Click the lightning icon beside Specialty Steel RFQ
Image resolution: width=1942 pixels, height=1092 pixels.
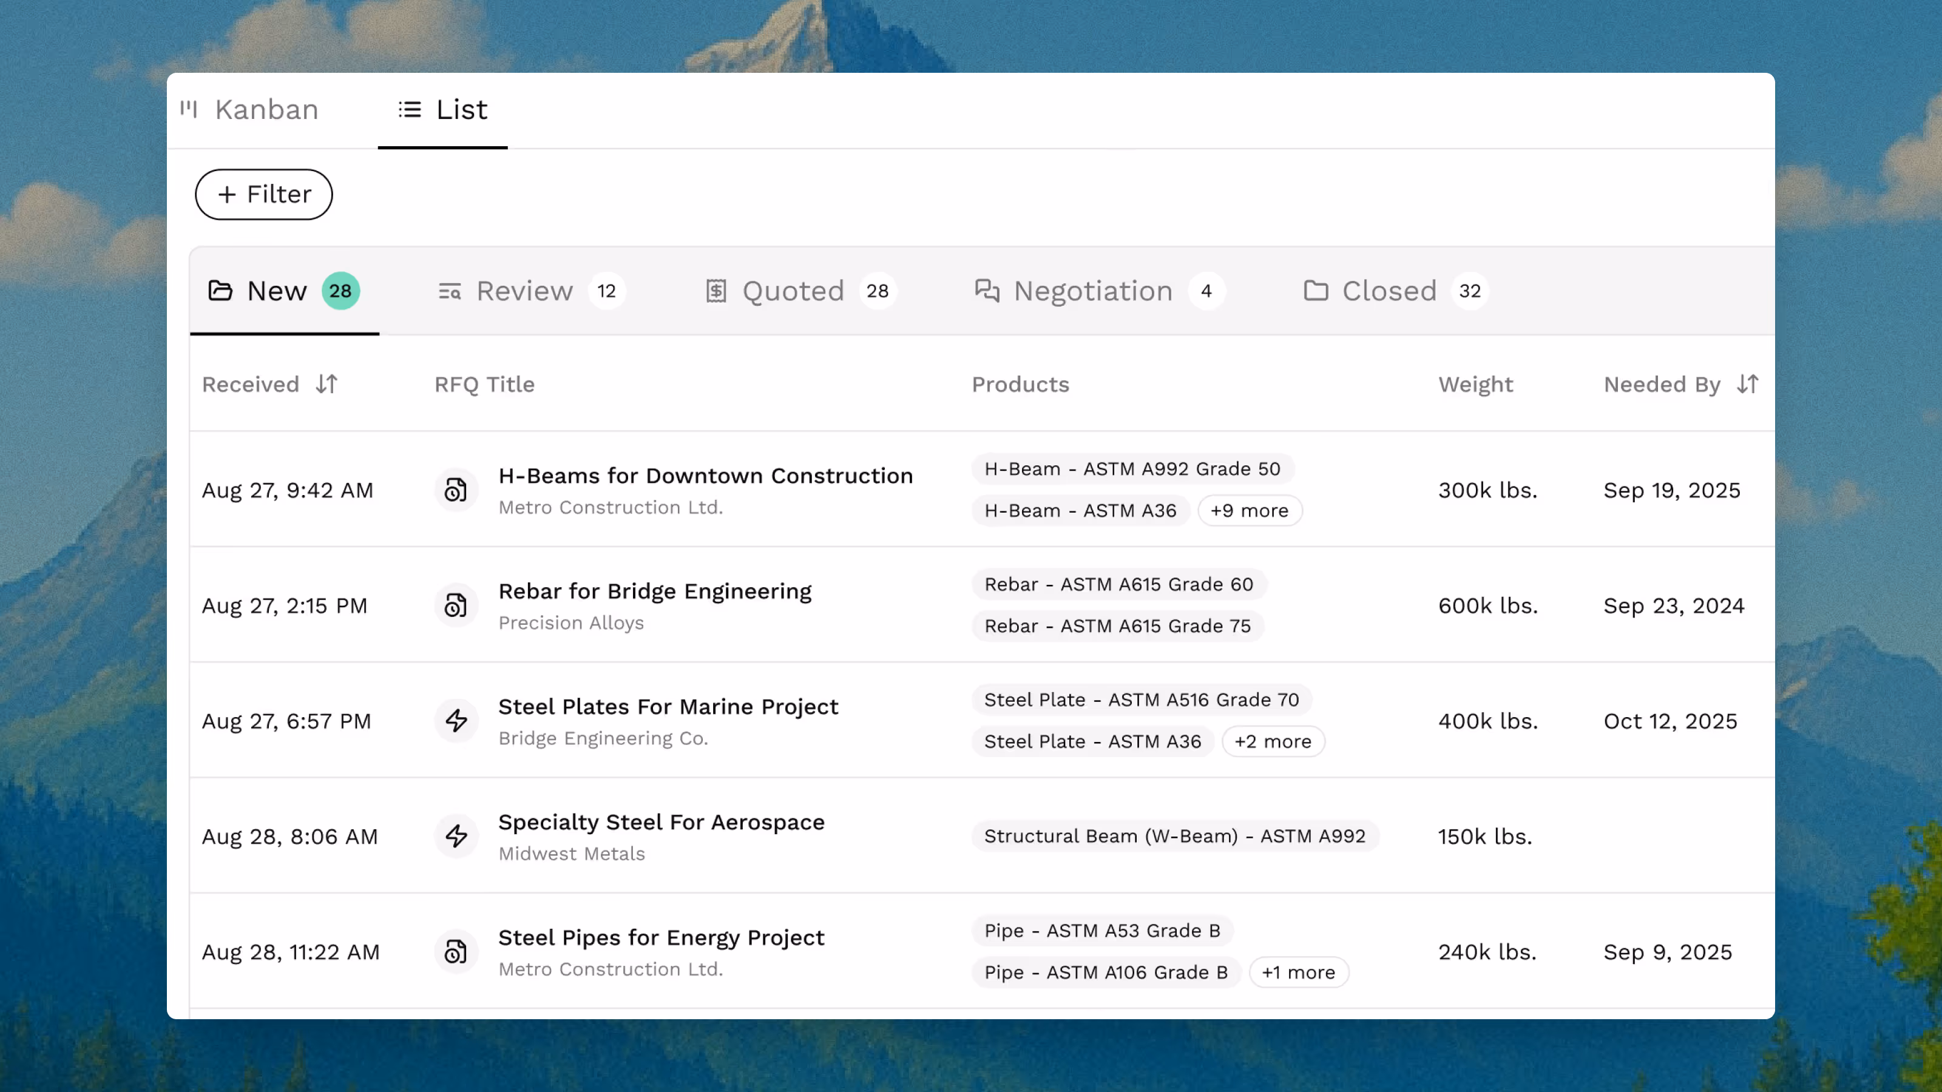point(455,837)
